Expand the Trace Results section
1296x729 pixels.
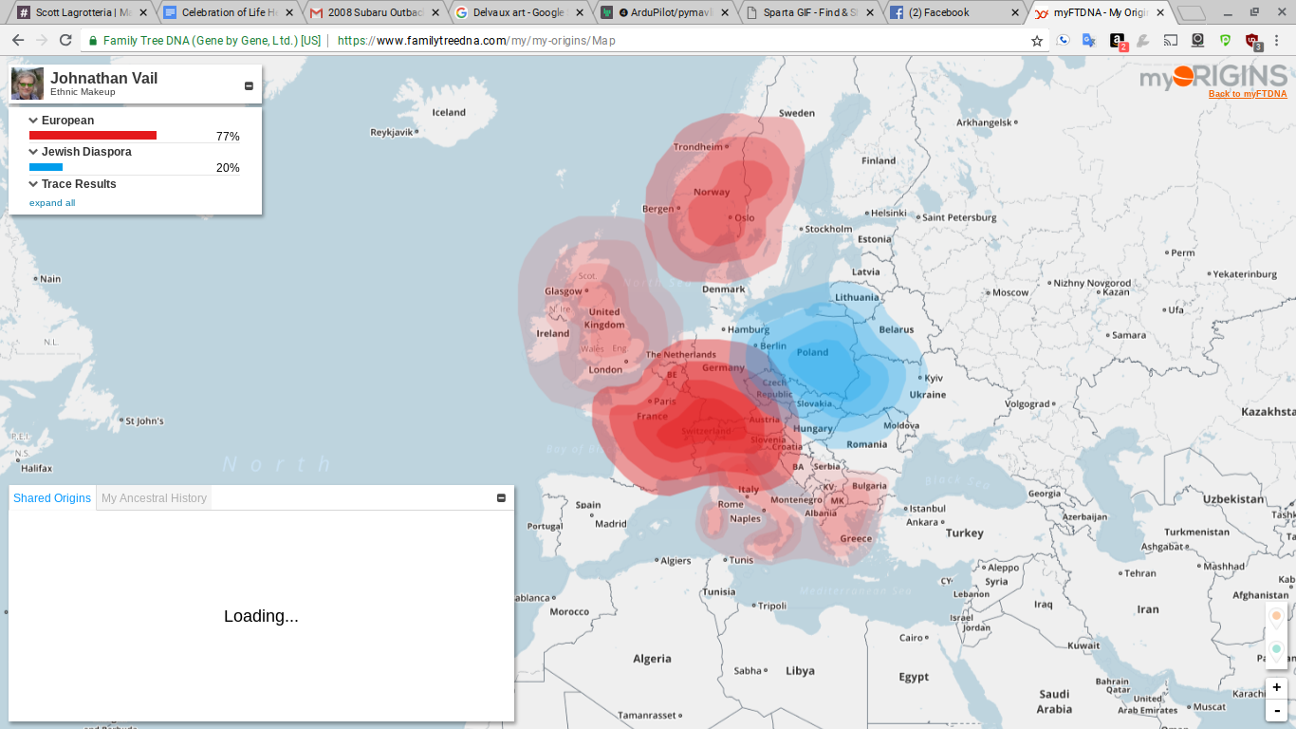pos(34,184)
